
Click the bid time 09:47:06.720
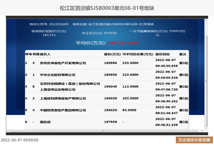coord(166,89)
